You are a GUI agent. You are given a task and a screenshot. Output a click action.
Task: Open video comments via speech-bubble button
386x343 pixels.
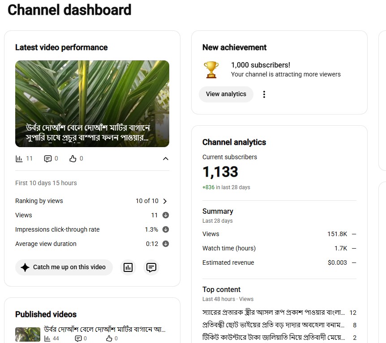coord(151,267)
